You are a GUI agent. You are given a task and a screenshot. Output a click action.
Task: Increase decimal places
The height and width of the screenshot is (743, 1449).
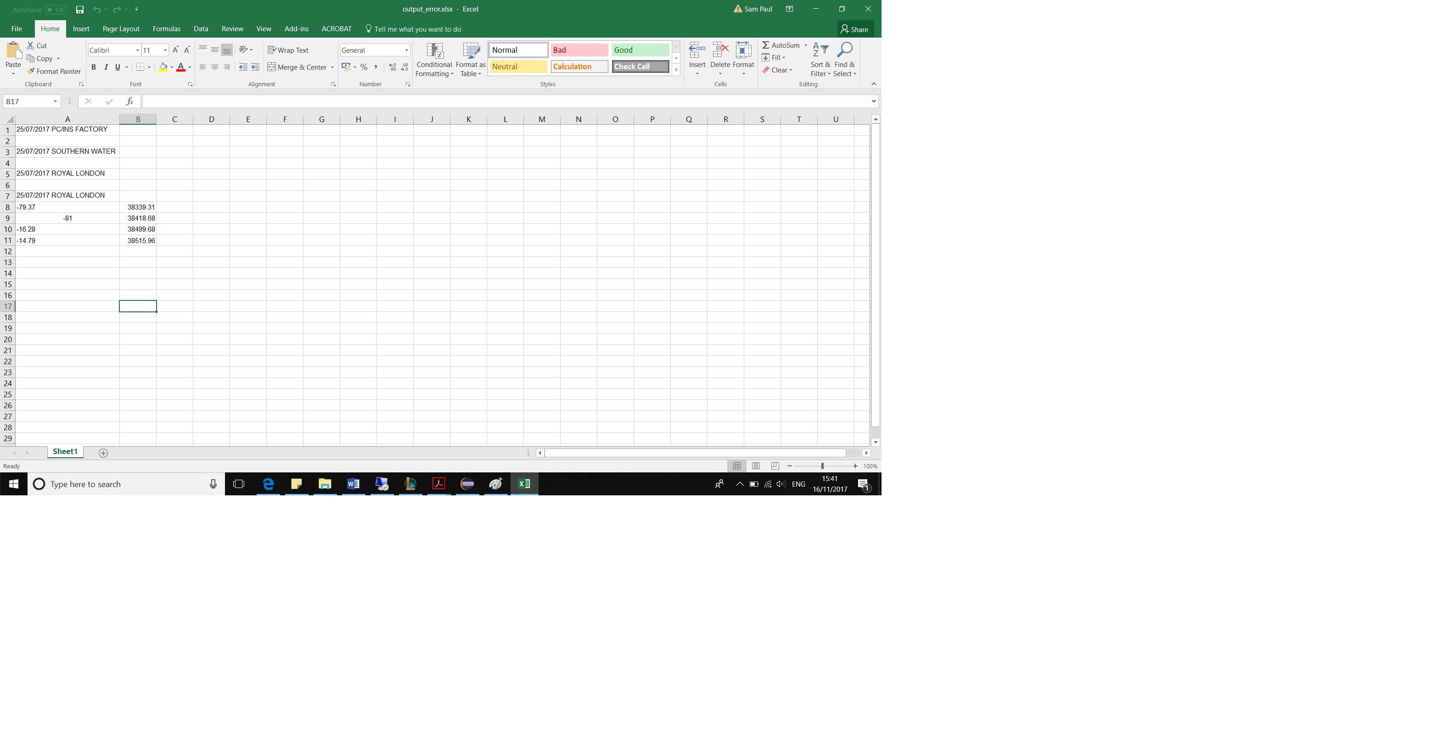pyautogui.click(x=392, y=67)
